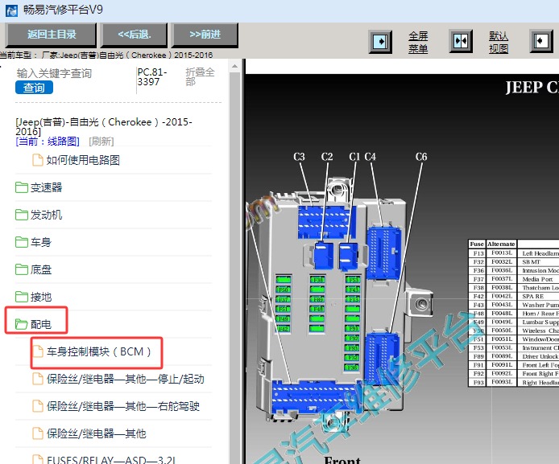Expand the 变速器 folder

[x=46, y=187]
